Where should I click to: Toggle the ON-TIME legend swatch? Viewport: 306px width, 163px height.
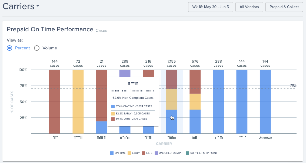[112, 153]
